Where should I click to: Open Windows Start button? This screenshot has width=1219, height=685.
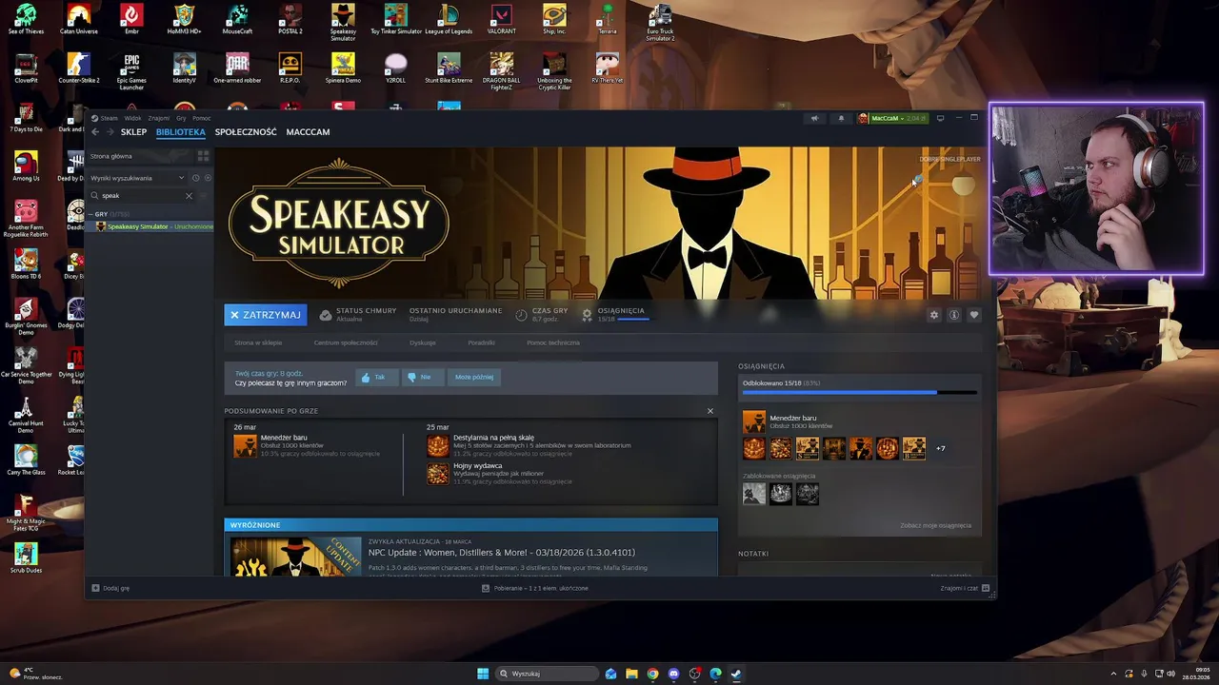(x=483, y=674)
